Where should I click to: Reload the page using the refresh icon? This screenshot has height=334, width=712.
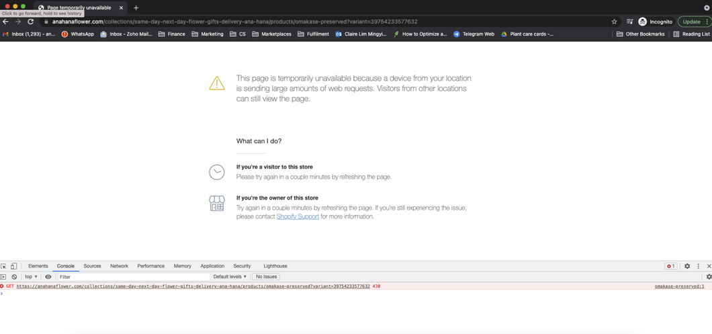tap(30, 22)
